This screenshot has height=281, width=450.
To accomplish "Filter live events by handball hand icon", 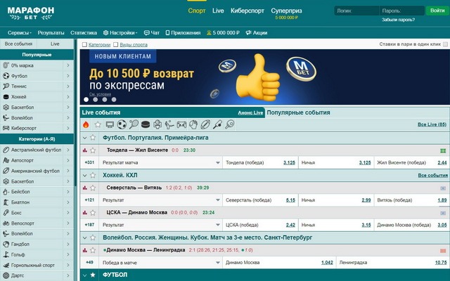I will coord(193,125).
